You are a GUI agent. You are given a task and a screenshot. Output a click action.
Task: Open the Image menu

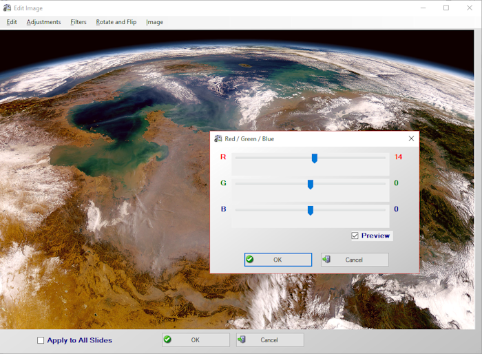154,22
